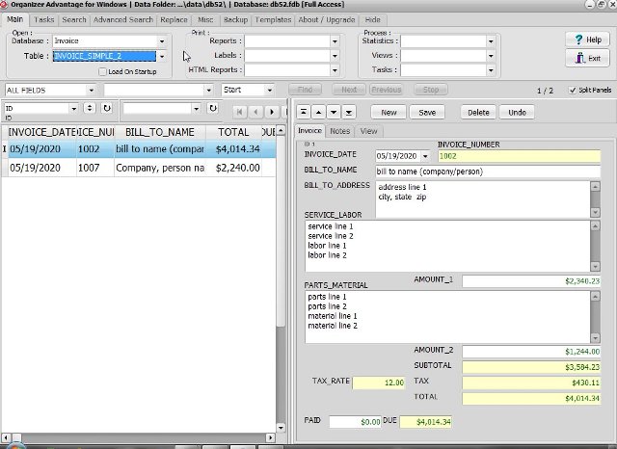The image size is (617, 449).
Task: Toggle sort order up-down icon beside ID
Action: [90, 108]
